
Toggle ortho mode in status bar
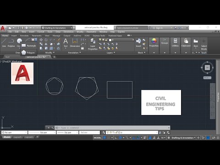116,137
